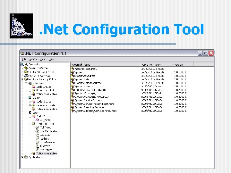Select the Assembly Cache icon in tree

click(x=26, y=68)
